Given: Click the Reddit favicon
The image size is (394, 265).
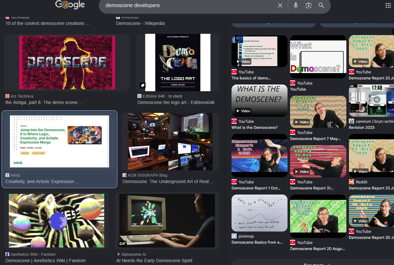Looking at the screenshot, I should (x=351, y=182).
